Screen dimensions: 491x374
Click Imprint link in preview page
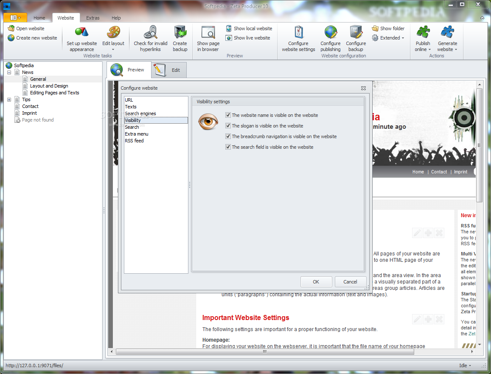460,172
